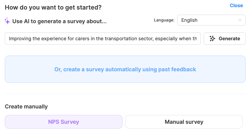Viewport: 247px width, 133px height.
Task: Click the Language label
Action: pyautogui.click(x=164, y=20)
